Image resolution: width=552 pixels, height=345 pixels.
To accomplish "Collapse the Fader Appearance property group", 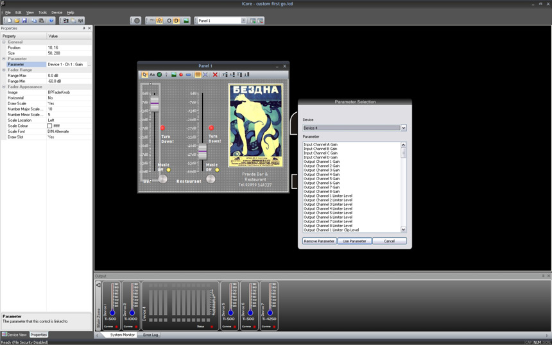I will 4,87.
